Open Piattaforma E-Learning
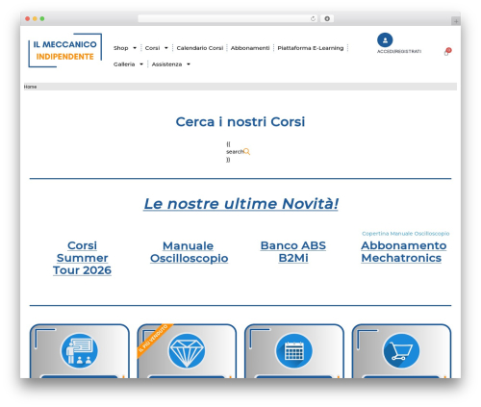This screenshot has height=407, width=481. (x=311, y=48)
